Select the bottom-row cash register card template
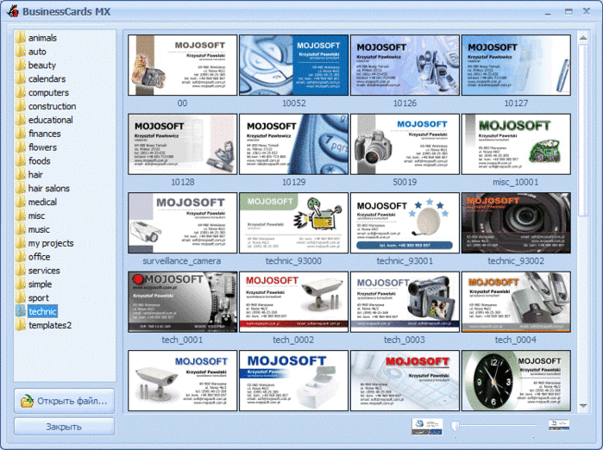This screenshot has width=603, height=450. click(294, 380)
